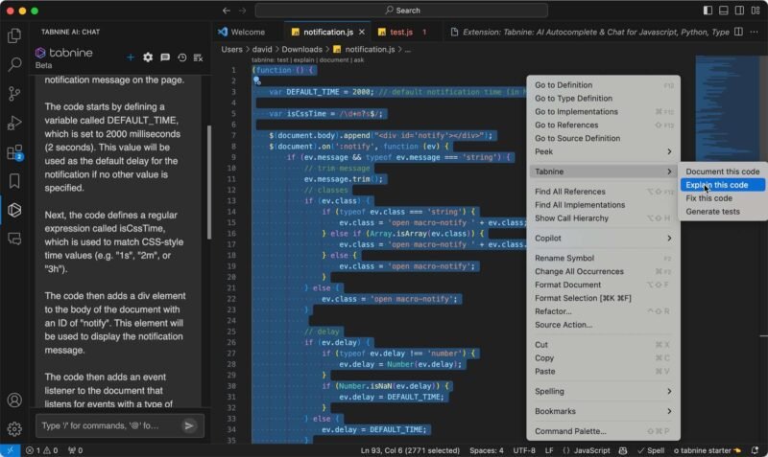Open Tabnine chat history clock icon
768x457 pixels.
182,57
